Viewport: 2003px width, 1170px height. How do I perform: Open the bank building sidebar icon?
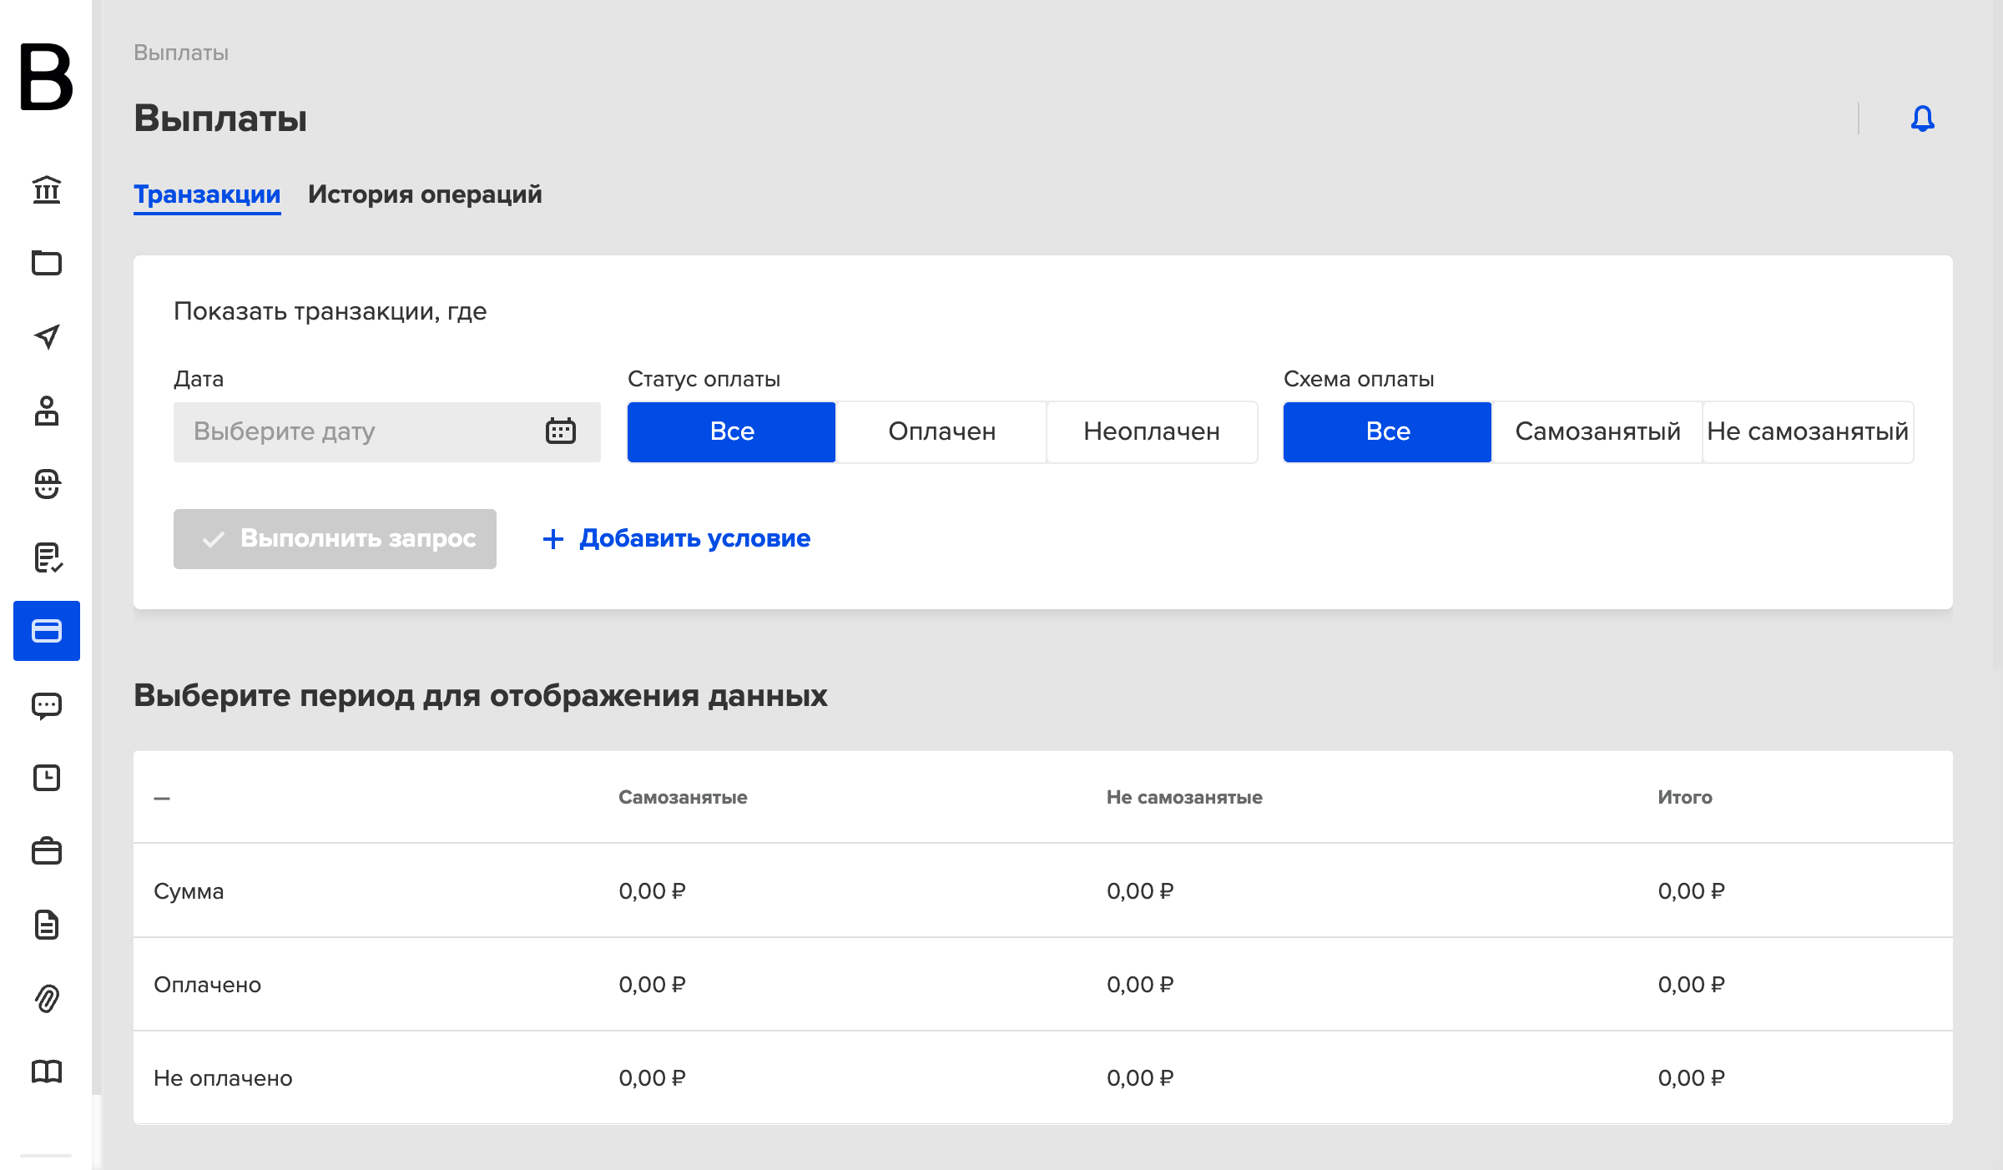point(47,189)
